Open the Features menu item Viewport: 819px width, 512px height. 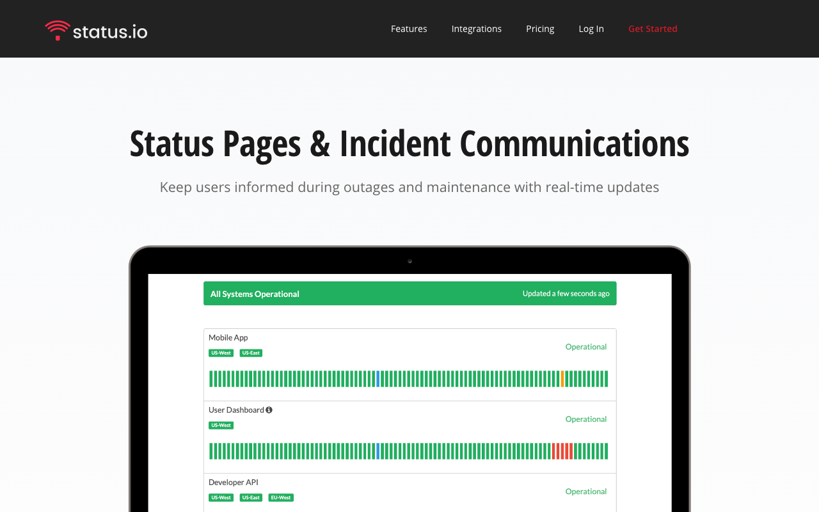pos(409,29)
